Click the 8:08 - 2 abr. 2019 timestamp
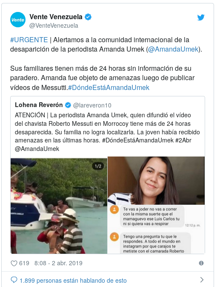 pos(58,263)
